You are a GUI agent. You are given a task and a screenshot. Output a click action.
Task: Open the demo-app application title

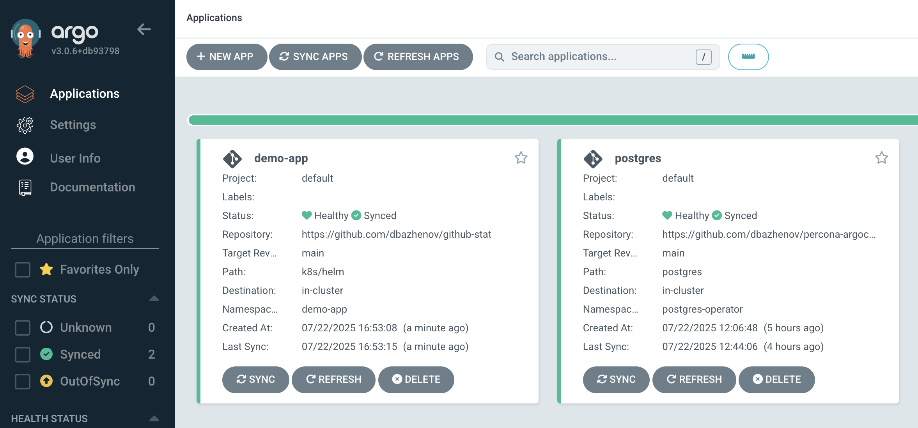281,158
